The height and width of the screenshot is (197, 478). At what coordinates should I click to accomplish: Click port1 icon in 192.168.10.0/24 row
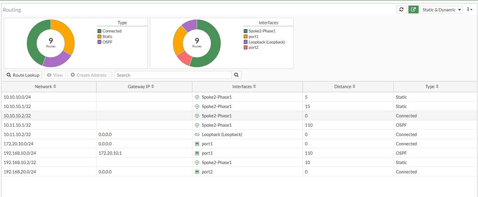[197, 153]
